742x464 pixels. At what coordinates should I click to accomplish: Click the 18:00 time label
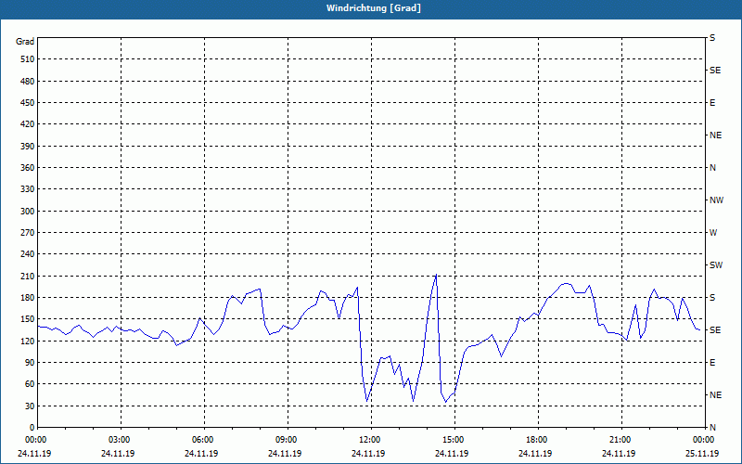537,440
